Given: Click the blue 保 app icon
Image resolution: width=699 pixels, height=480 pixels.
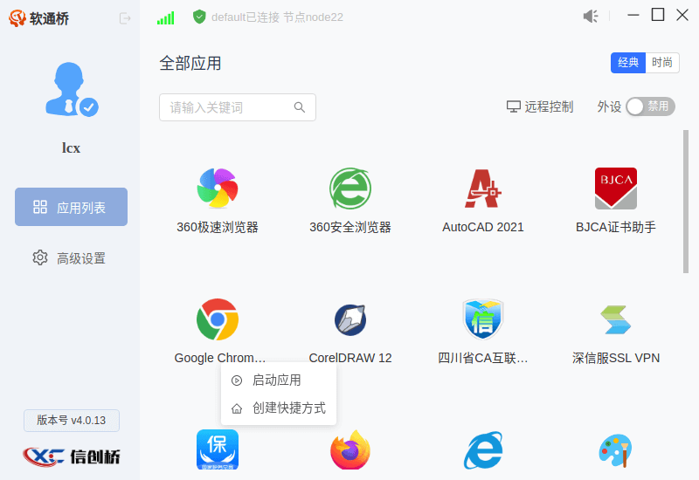Looking at the screenshot, I should coord(218,449).
